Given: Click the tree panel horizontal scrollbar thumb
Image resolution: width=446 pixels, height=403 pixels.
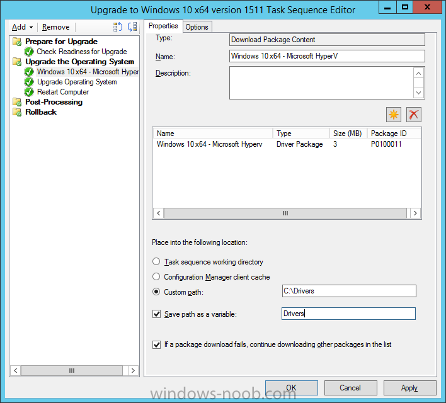Looking at the screenshot, I should point(72,371).
